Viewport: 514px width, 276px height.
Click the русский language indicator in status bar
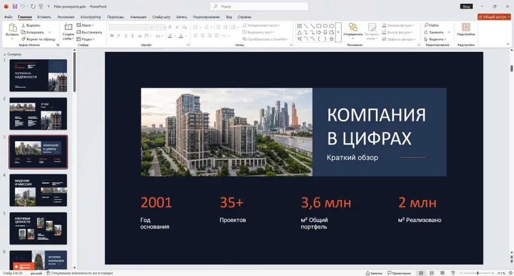tap(36, 273)
